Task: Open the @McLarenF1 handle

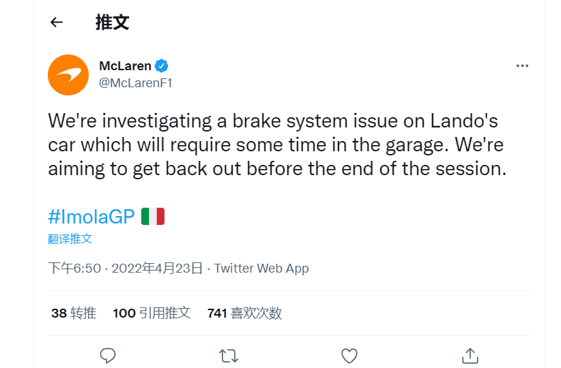Action: [x=136, y=83]
